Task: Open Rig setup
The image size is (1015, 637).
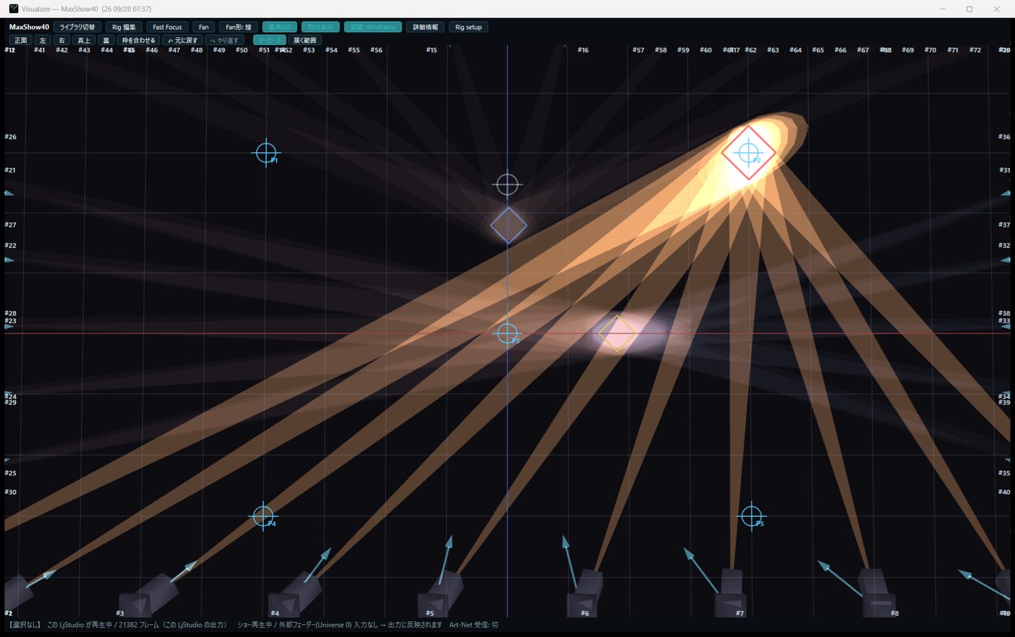Action: (x=468, y=27)
